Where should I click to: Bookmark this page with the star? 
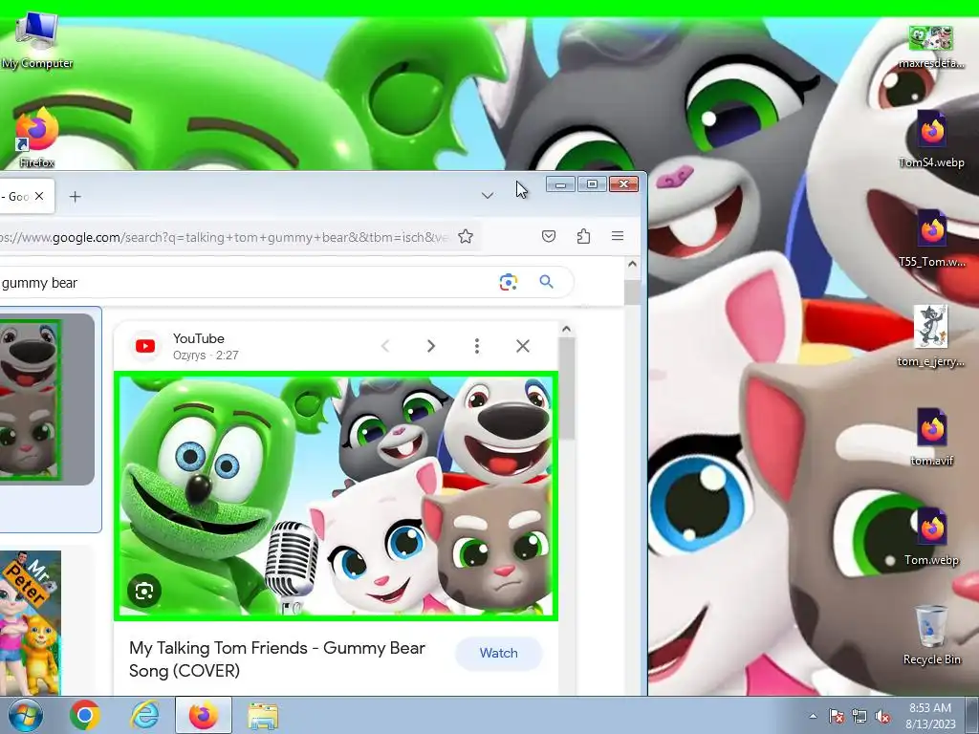[x=466, y=237]
